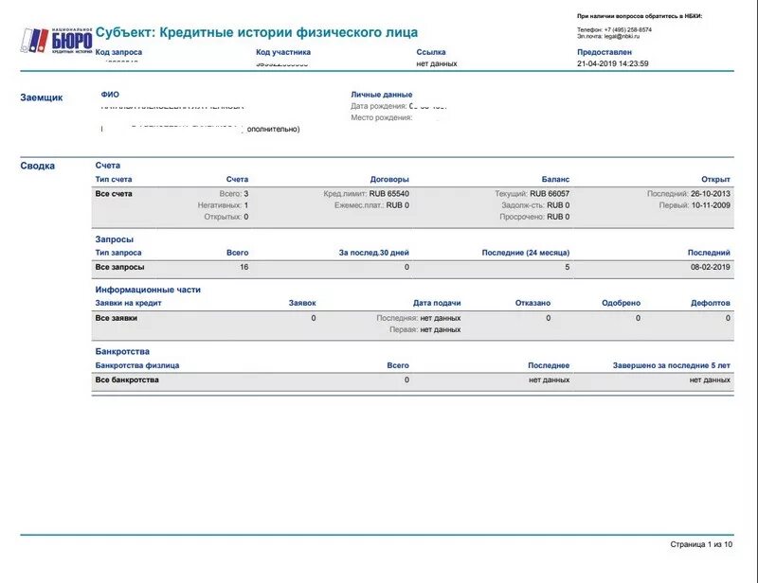Click the email legal@nbki.ru

[622, 36]
